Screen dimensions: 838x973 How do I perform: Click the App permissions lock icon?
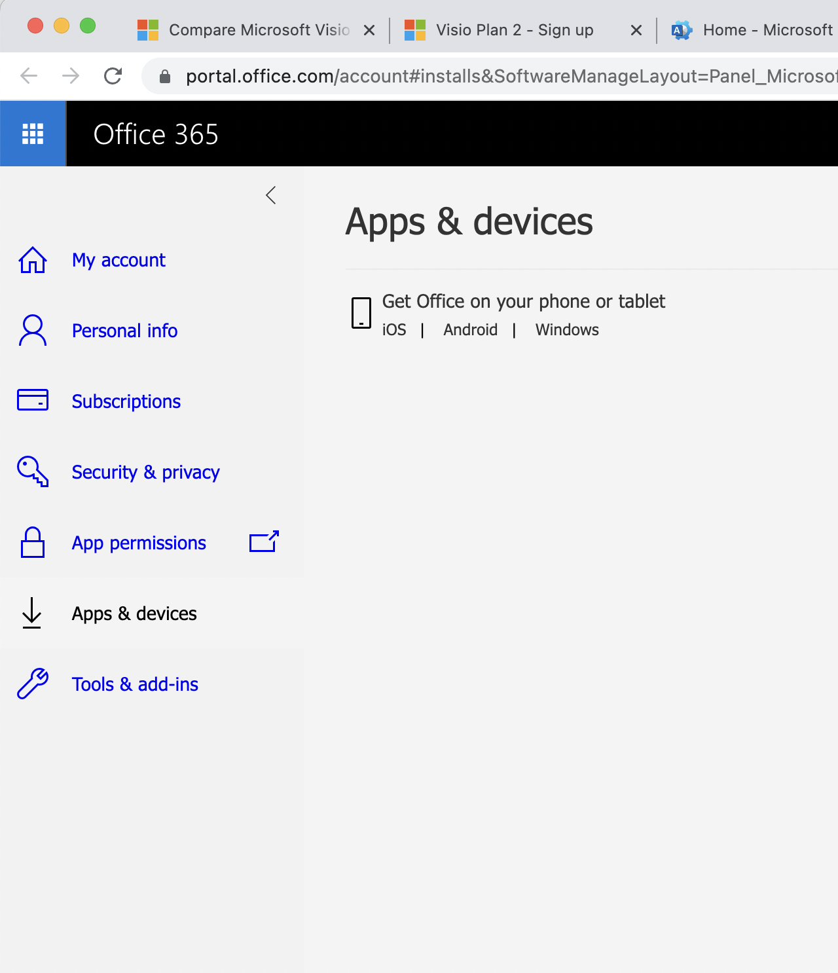33,542
